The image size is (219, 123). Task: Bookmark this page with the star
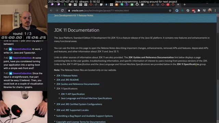pyautogui.click(x=170, y=11)
